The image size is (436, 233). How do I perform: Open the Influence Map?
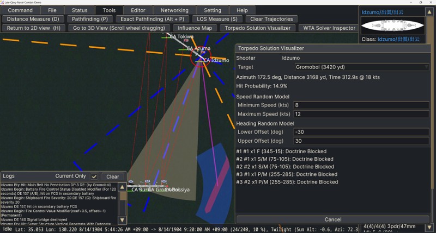click(195, 28)
